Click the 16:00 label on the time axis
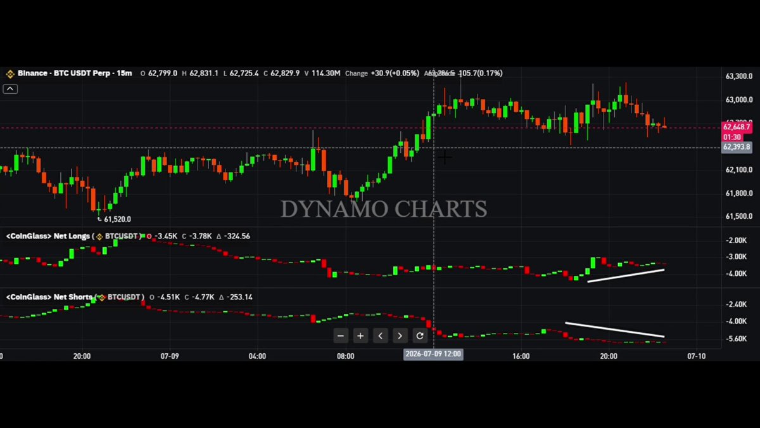The image size is (760, 428). click(521, 356)
